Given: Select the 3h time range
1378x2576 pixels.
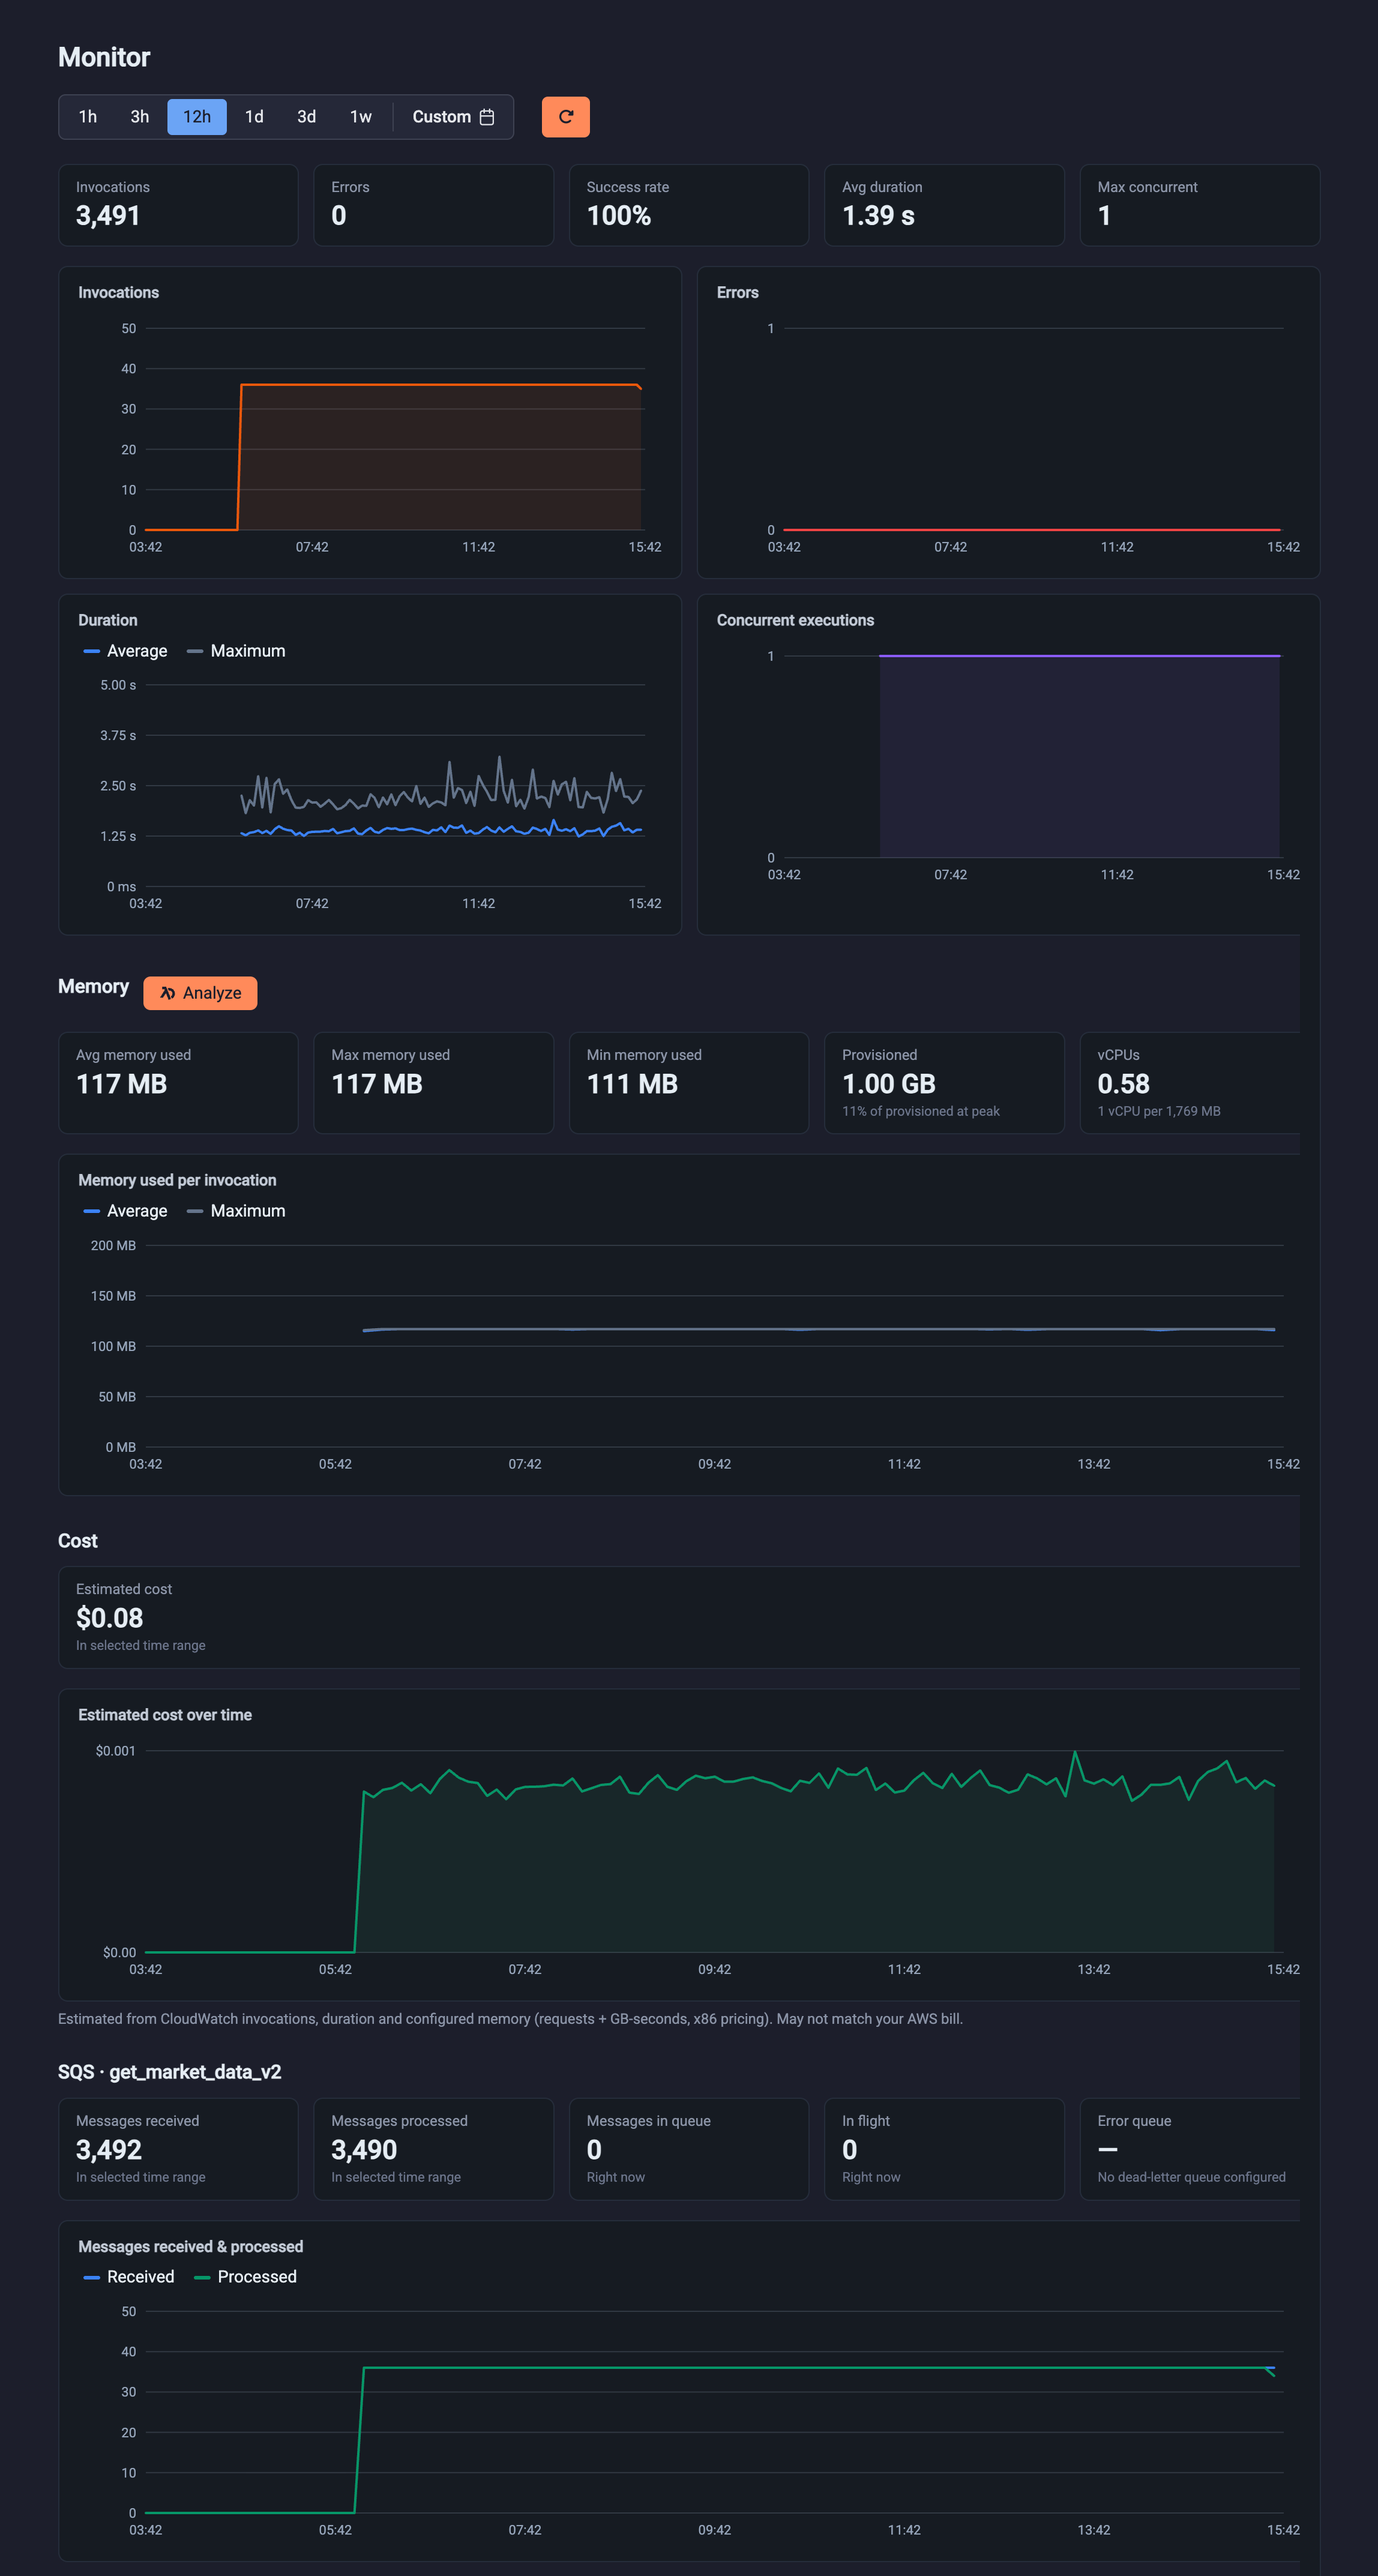Looking at the screenshot, I should (140, 117).
